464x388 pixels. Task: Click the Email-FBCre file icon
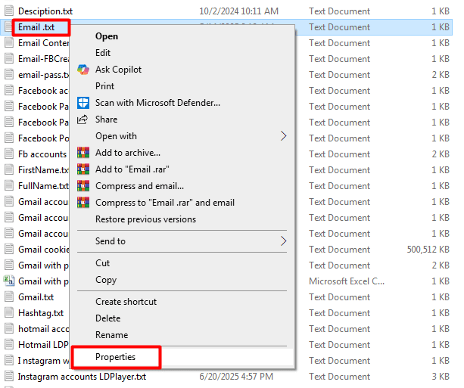click(x=9, y=58)
